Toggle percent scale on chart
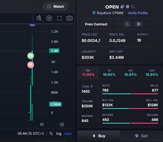Viewport: 163px width, 142px height. coord(51,134)
